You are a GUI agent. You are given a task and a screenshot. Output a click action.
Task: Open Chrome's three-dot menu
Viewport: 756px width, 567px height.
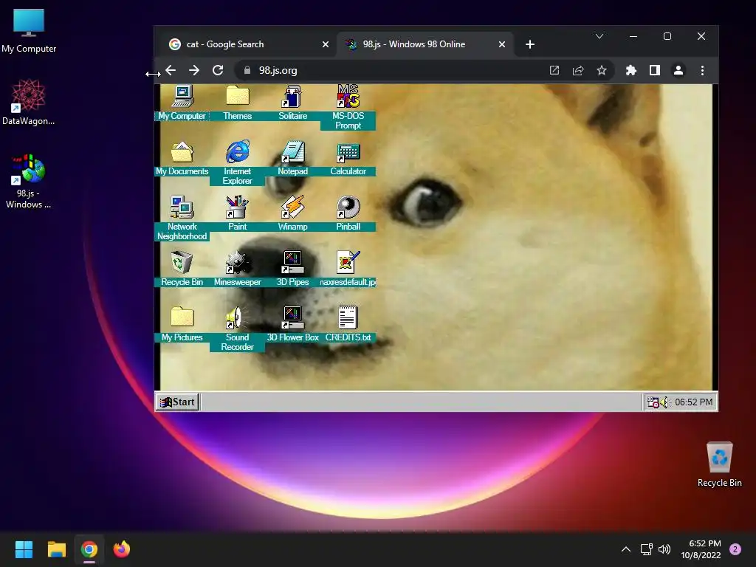703,70
